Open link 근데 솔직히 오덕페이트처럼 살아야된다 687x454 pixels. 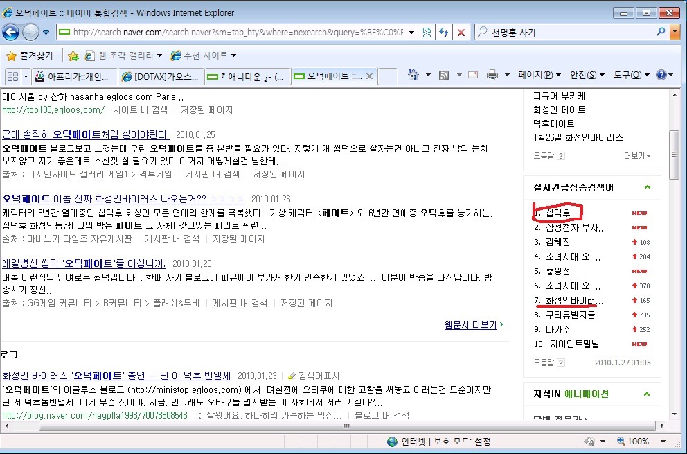[x=85, y=134]
